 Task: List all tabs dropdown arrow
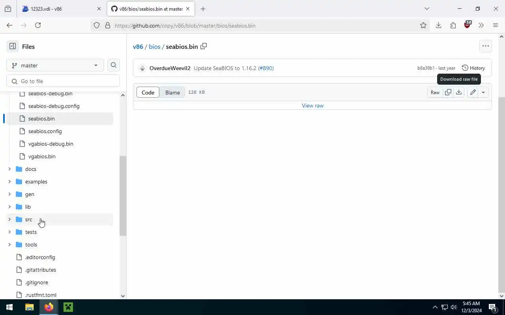point(426,9)
